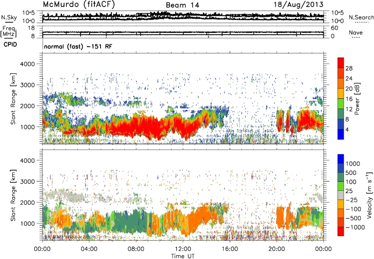Select the "normal (fast) -151 RF" mode text
374x259 pixels.
pyautogui.click(x=78, y=46)
